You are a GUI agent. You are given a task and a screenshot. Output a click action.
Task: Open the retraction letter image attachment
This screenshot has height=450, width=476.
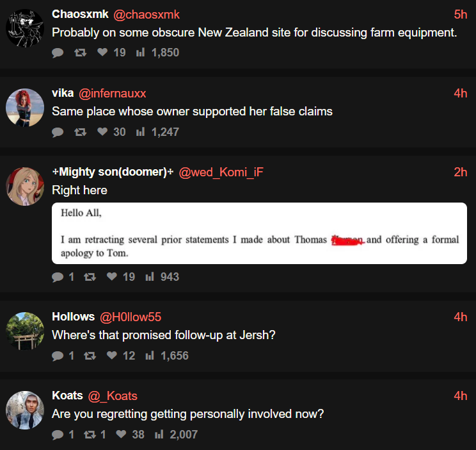tap(259, 233)
